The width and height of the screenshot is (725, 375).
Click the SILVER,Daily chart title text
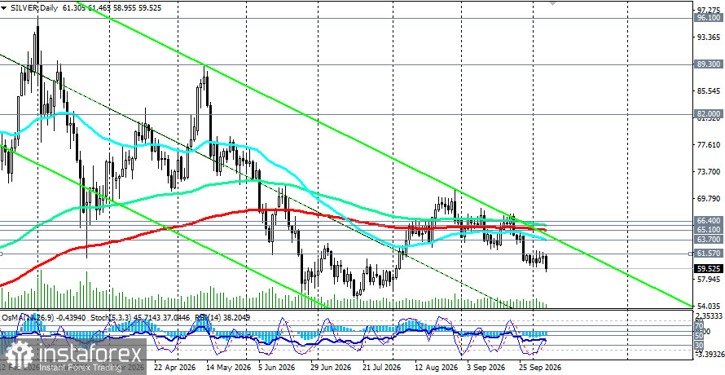tap(33, 8)
